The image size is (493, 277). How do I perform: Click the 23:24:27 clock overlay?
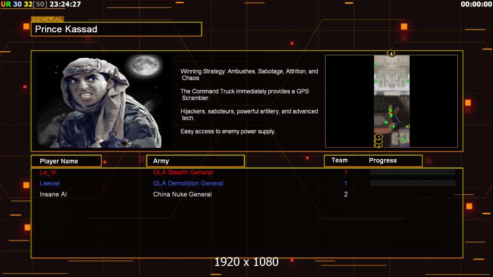[65, 4]
